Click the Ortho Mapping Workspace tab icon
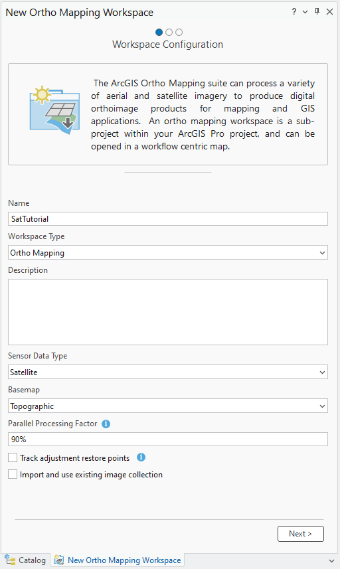 [59, 560]
